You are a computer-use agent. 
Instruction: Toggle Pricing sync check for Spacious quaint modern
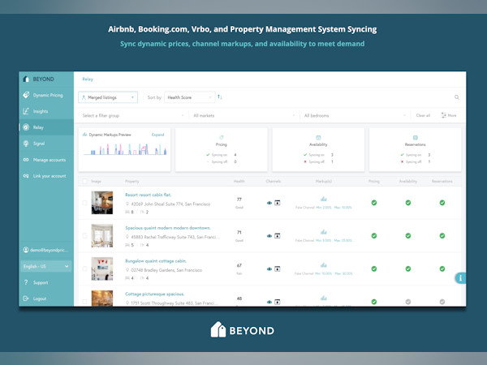[374, 236]
